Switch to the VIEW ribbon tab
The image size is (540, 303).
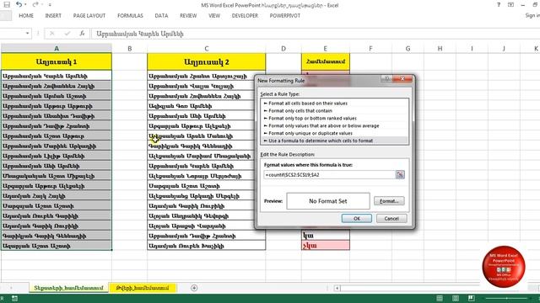(213, 16)
